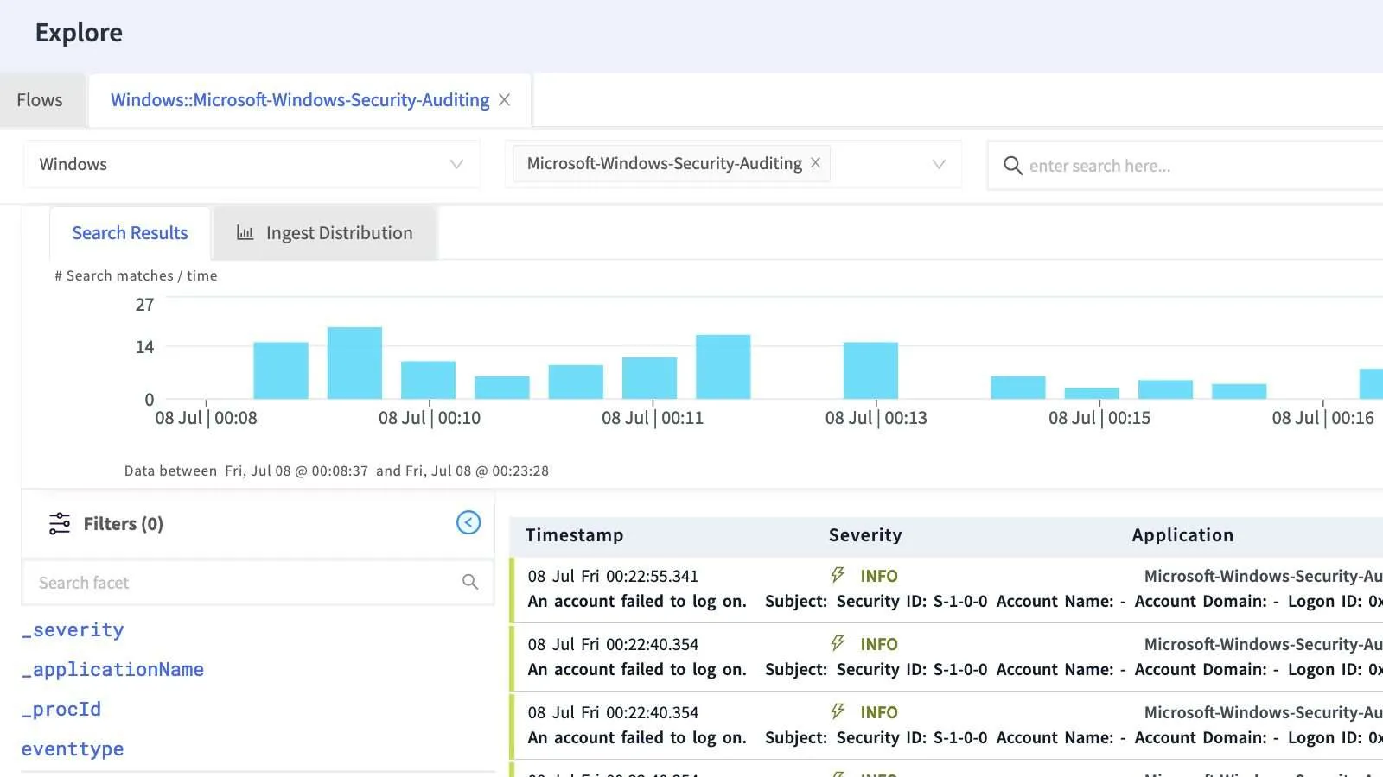Viewport: 1383px width, 777px height.
Task: Click the timestamp 08 Jul Fri 00:22:55.341
Action: 613,576
